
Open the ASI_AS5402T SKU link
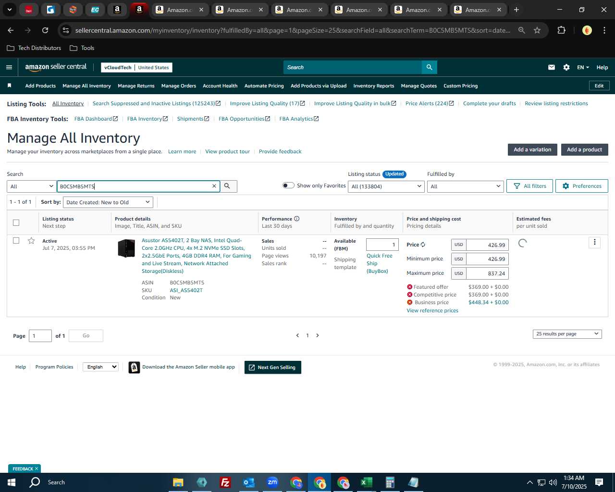click(186, 290)
